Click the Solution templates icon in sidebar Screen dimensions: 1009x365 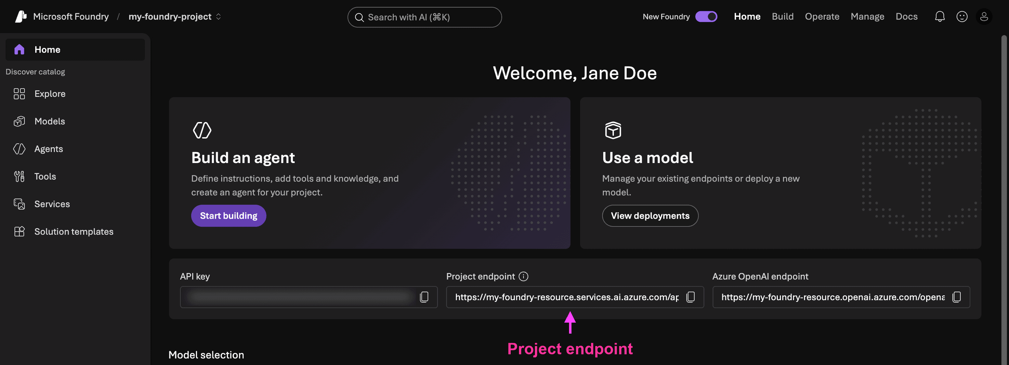pyautogui.click(x=19, y=232)
